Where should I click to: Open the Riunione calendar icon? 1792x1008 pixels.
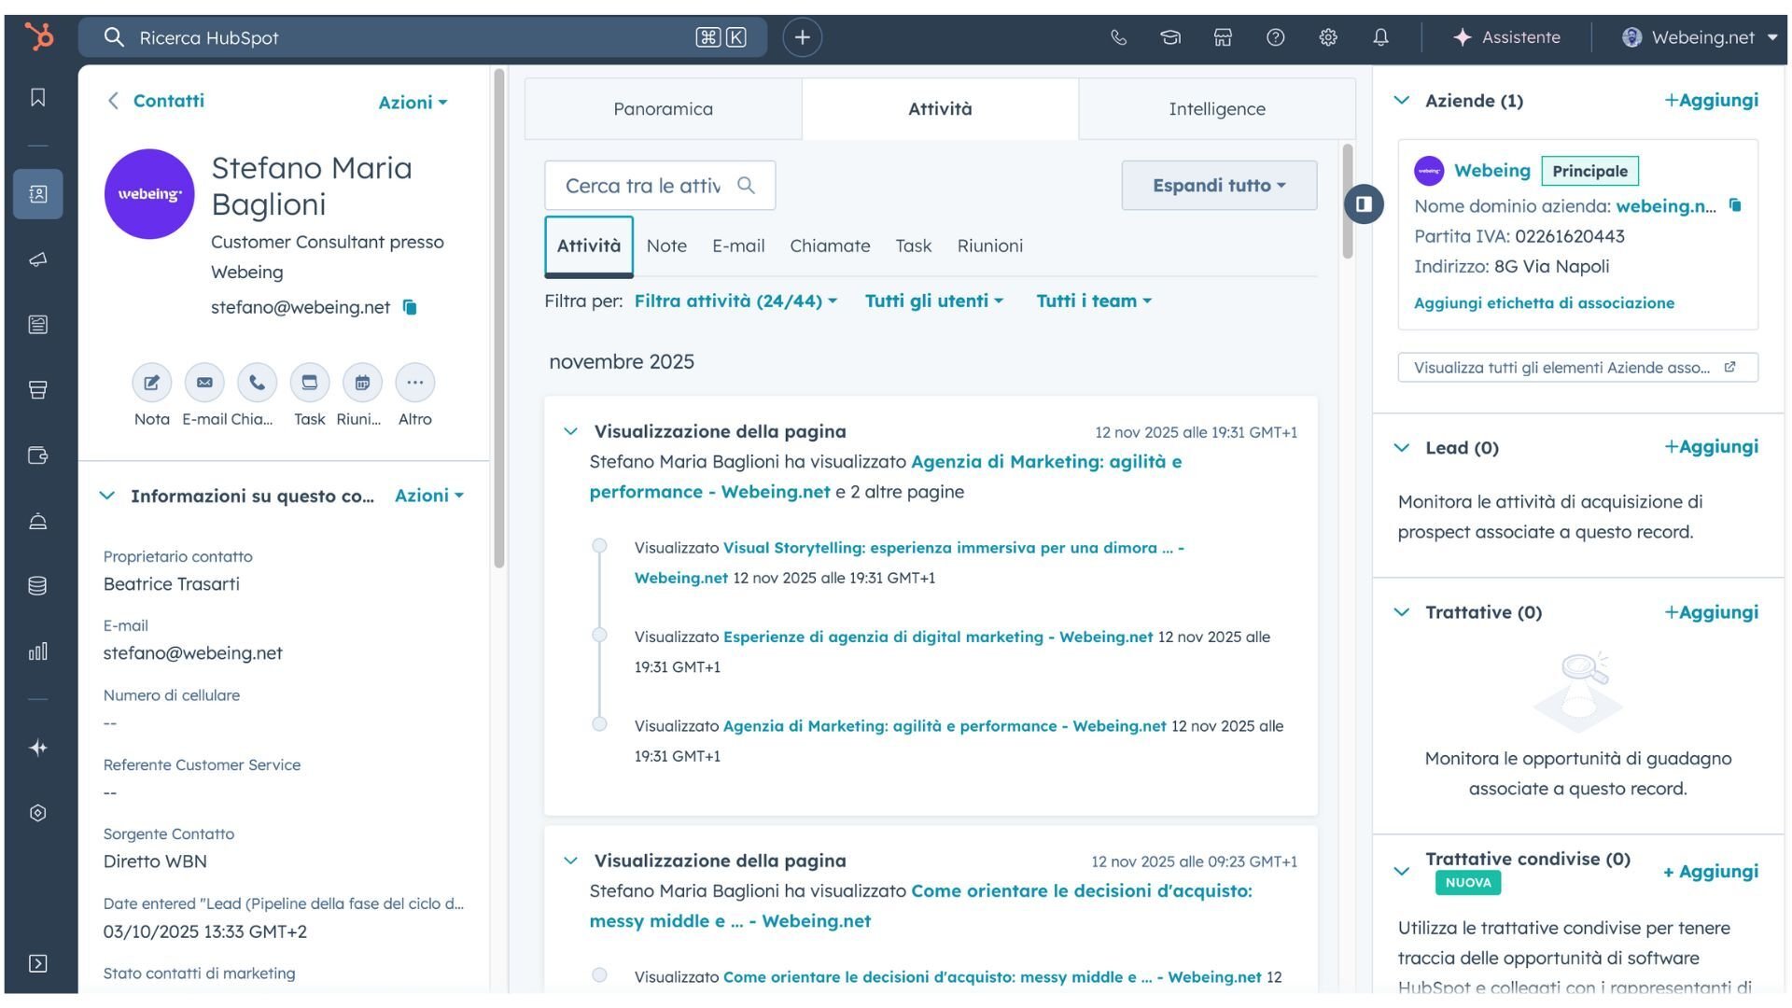tap(362, 383)
